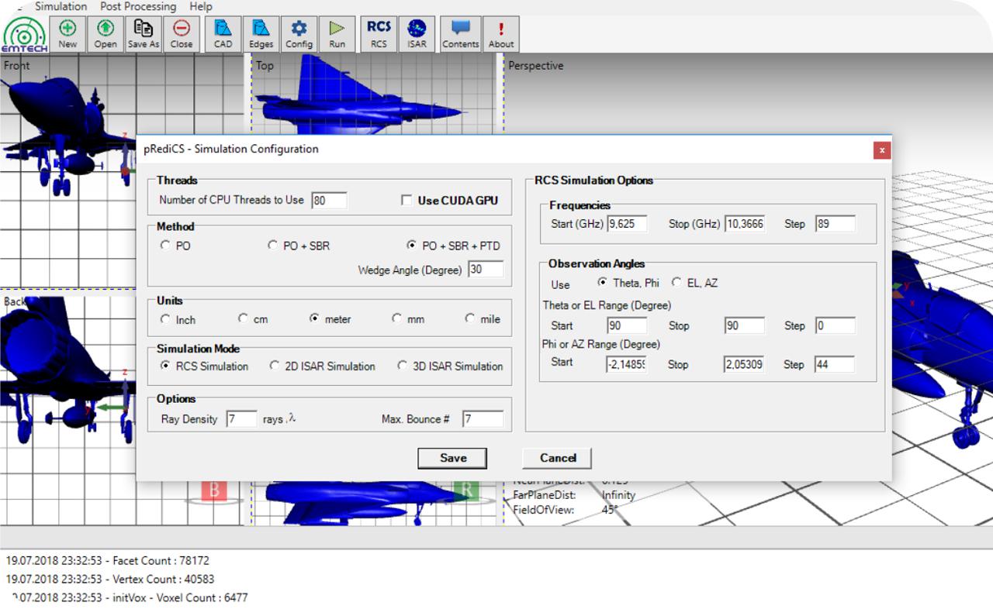Image resolution: width=993 pixels, height=609 pixels.
Task: Select 2D ISAR Simulation mode
Action: [274, 366]
